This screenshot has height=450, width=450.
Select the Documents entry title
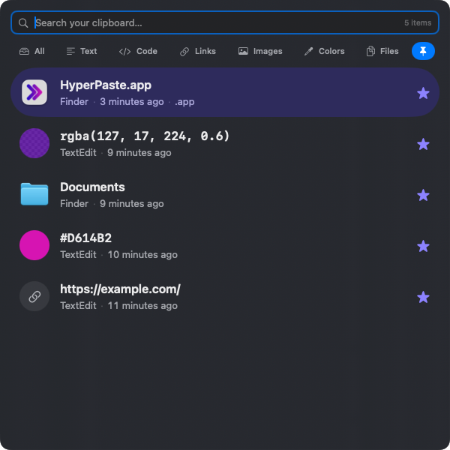92,187
